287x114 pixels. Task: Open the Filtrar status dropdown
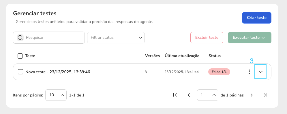[116, 38]
